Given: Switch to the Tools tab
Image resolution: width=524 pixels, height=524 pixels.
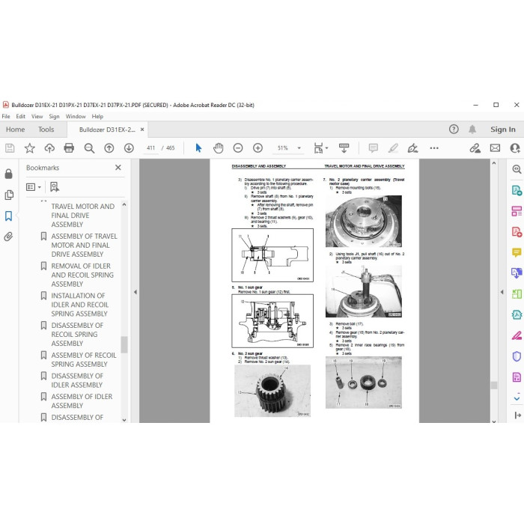Looking at the screenshot, I should click(46, 130).
